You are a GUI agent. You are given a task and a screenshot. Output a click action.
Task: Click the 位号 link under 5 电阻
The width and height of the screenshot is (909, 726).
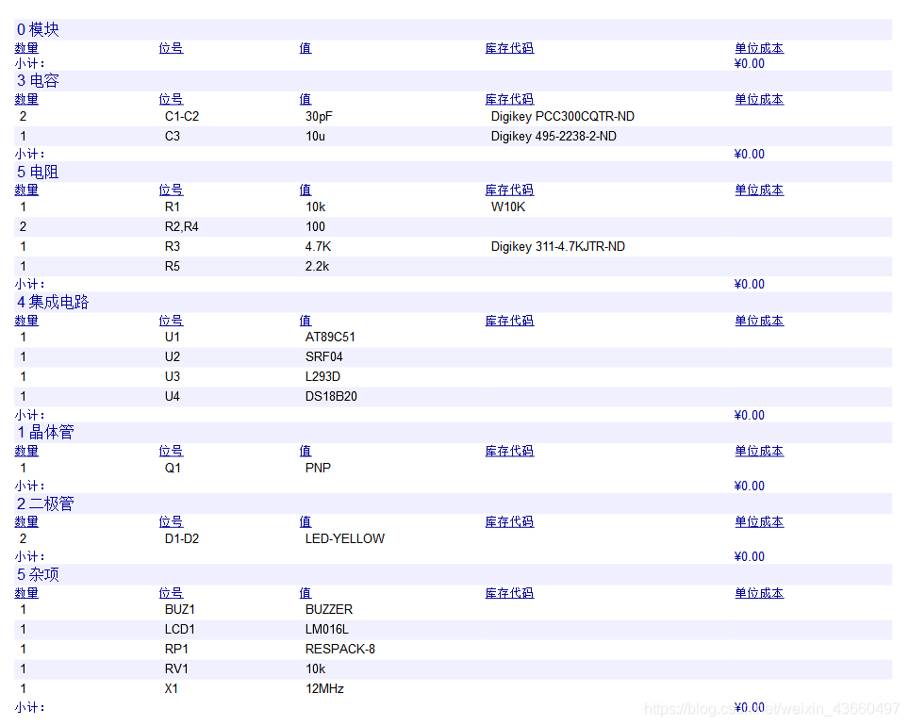pyautogui.click(x=171, y=190)
